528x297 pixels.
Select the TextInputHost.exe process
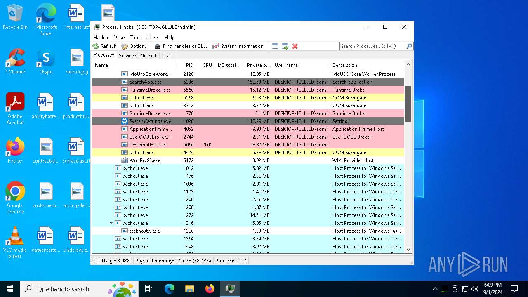point(248,145)
